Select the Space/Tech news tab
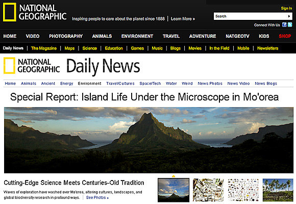296x204 pixels. click(150, 84)
